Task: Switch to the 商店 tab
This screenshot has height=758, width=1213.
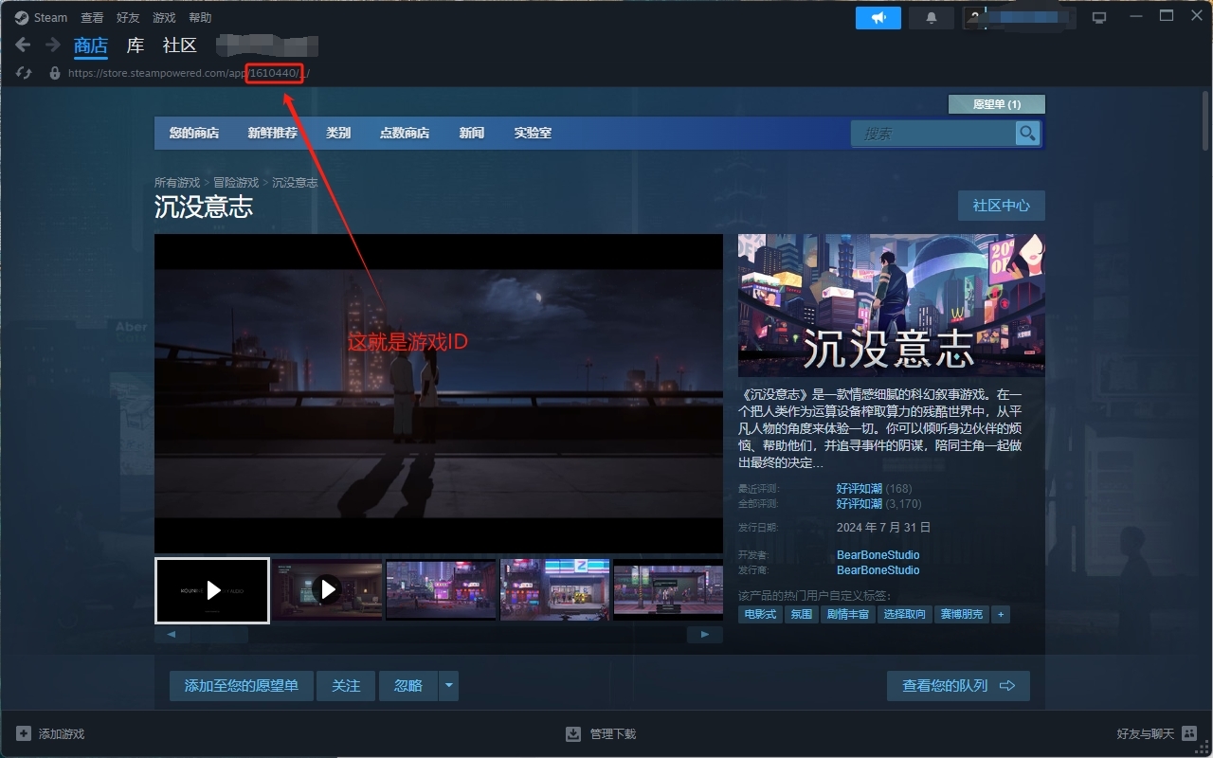Action: click(x=91, y=45)
